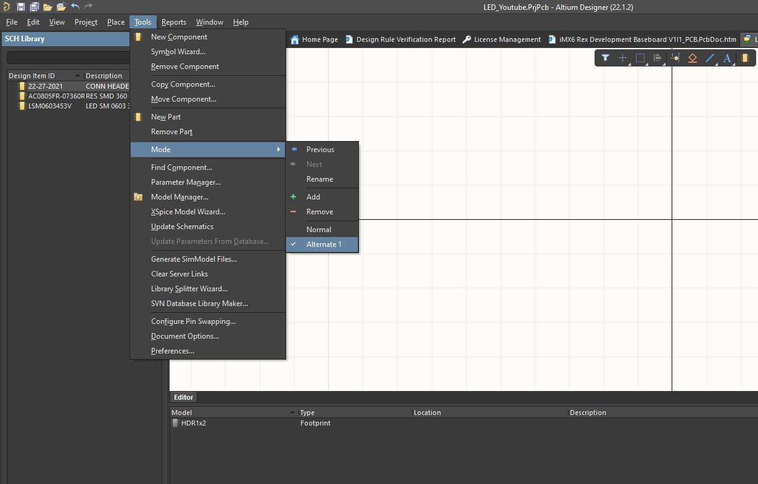758x484 pixels.
Task: Select the LSM0603453V component row
Action: [49, 106]
